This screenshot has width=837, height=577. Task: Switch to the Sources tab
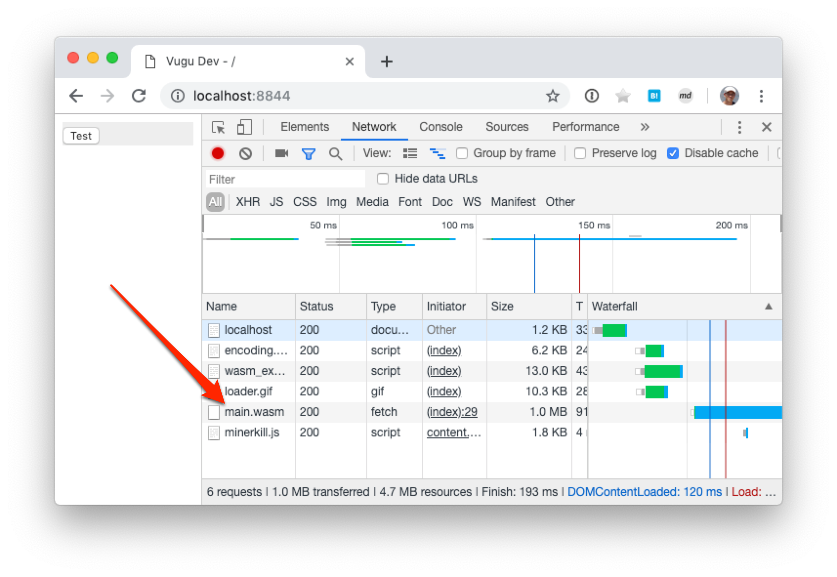coord(507,127)
